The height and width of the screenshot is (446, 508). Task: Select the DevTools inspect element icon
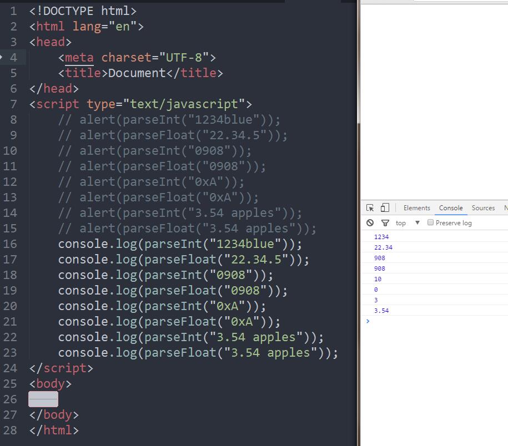[x=370, y=208]
